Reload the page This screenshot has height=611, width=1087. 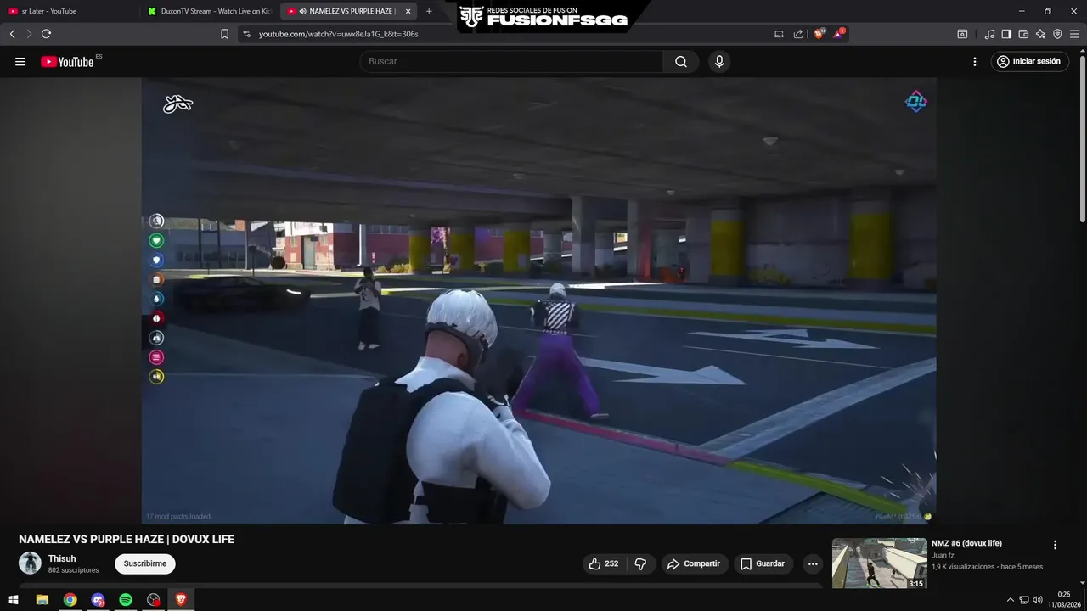pyautogui.click(x=46, y=34)
